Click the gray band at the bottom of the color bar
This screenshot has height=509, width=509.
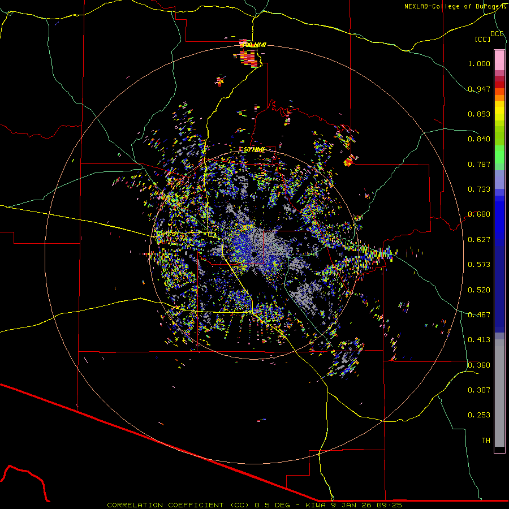click(x=499, y=393)
